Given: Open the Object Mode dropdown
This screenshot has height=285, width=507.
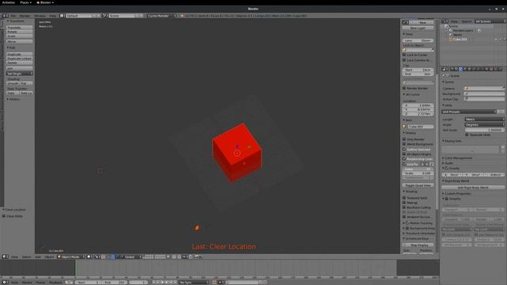Looking at the screenshot, I should click(71, 256).
